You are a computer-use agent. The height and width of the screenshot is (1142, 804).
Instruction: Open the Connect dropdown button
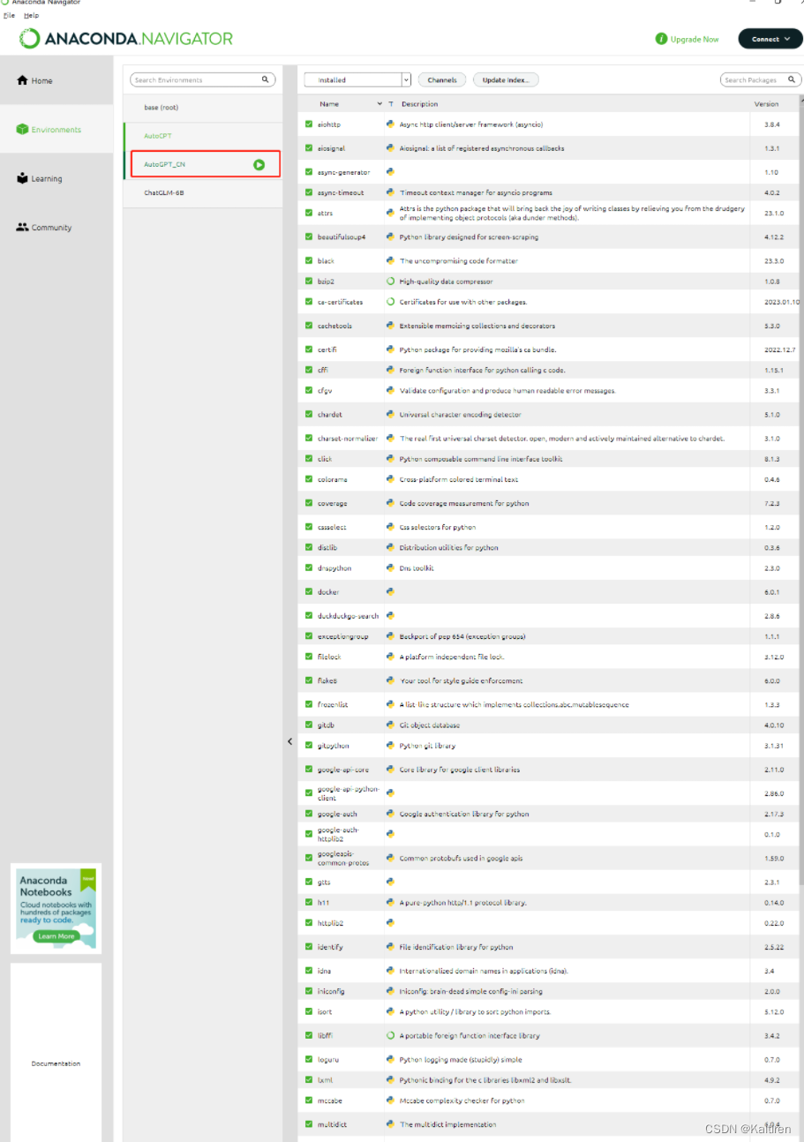click(x=770, y=39)
